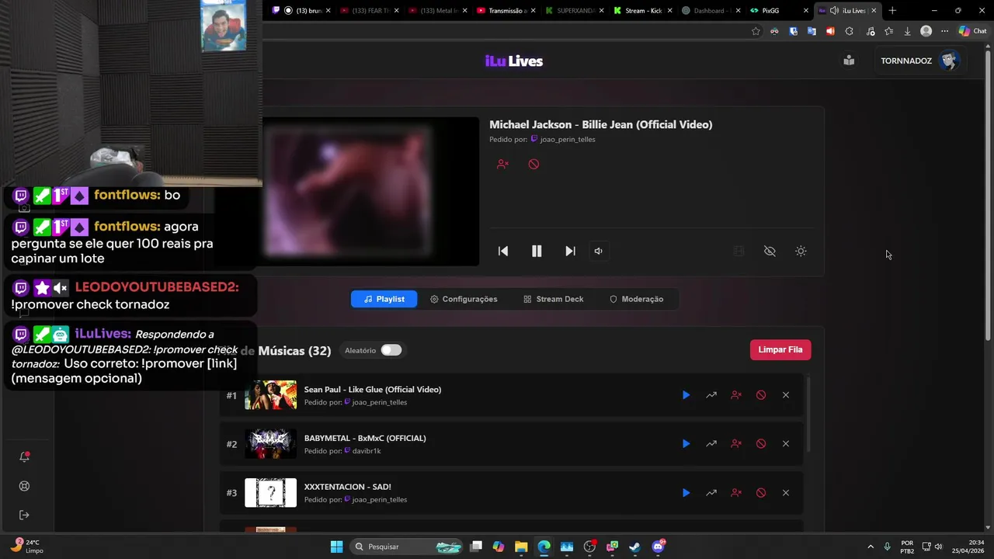994x559 pixels.
Task: Open Steam from the taskbar
Action: [635, 547]
